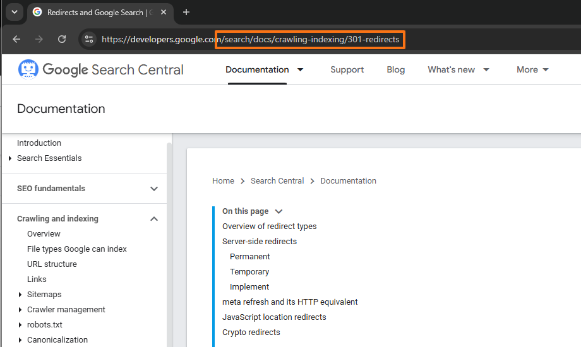The image size is (581, 347).
Task: Click the Google Search Central robot logo
Action: click(x=28, y=69)
